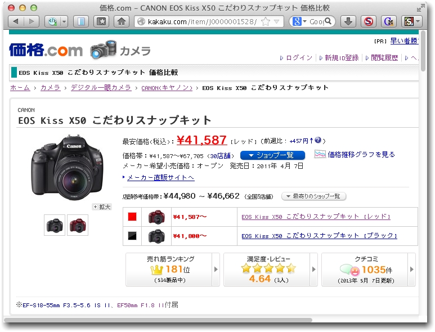Select the black color swatch
Viewport: 435px width, 332px height.
(x=132, y=236)
